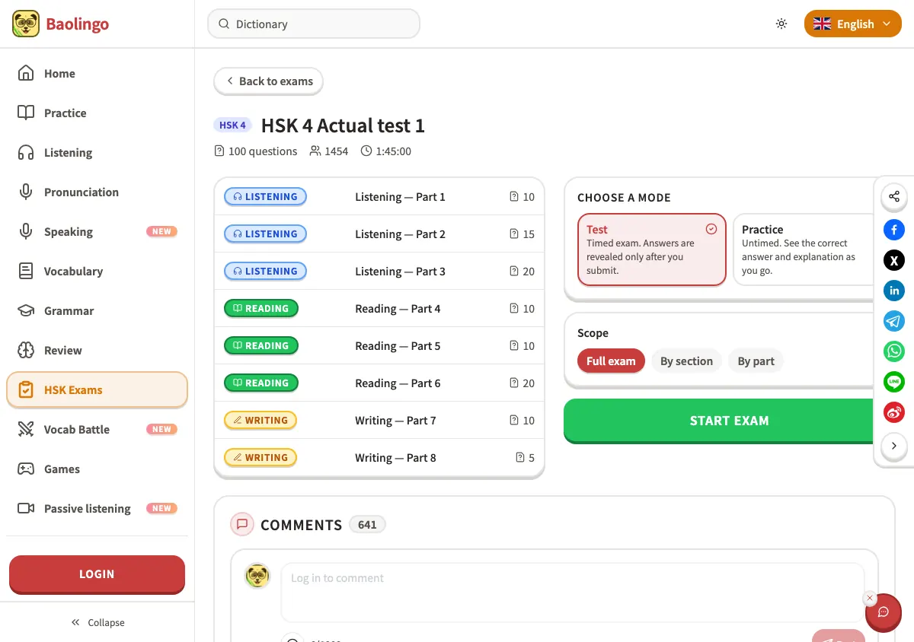
Task: Click the NEW badge beside Speaking
Action: (x=161, y=231)
